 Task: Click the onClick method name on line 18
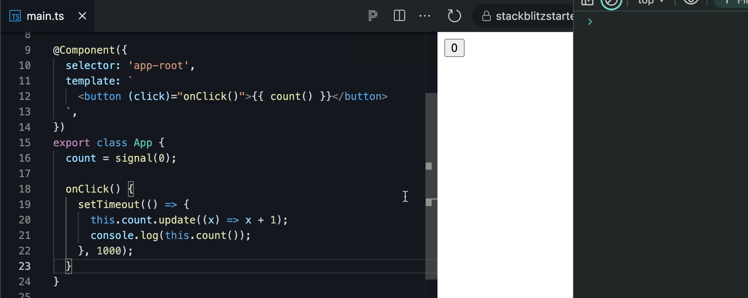pyautogui.click(x=87, y=189)
